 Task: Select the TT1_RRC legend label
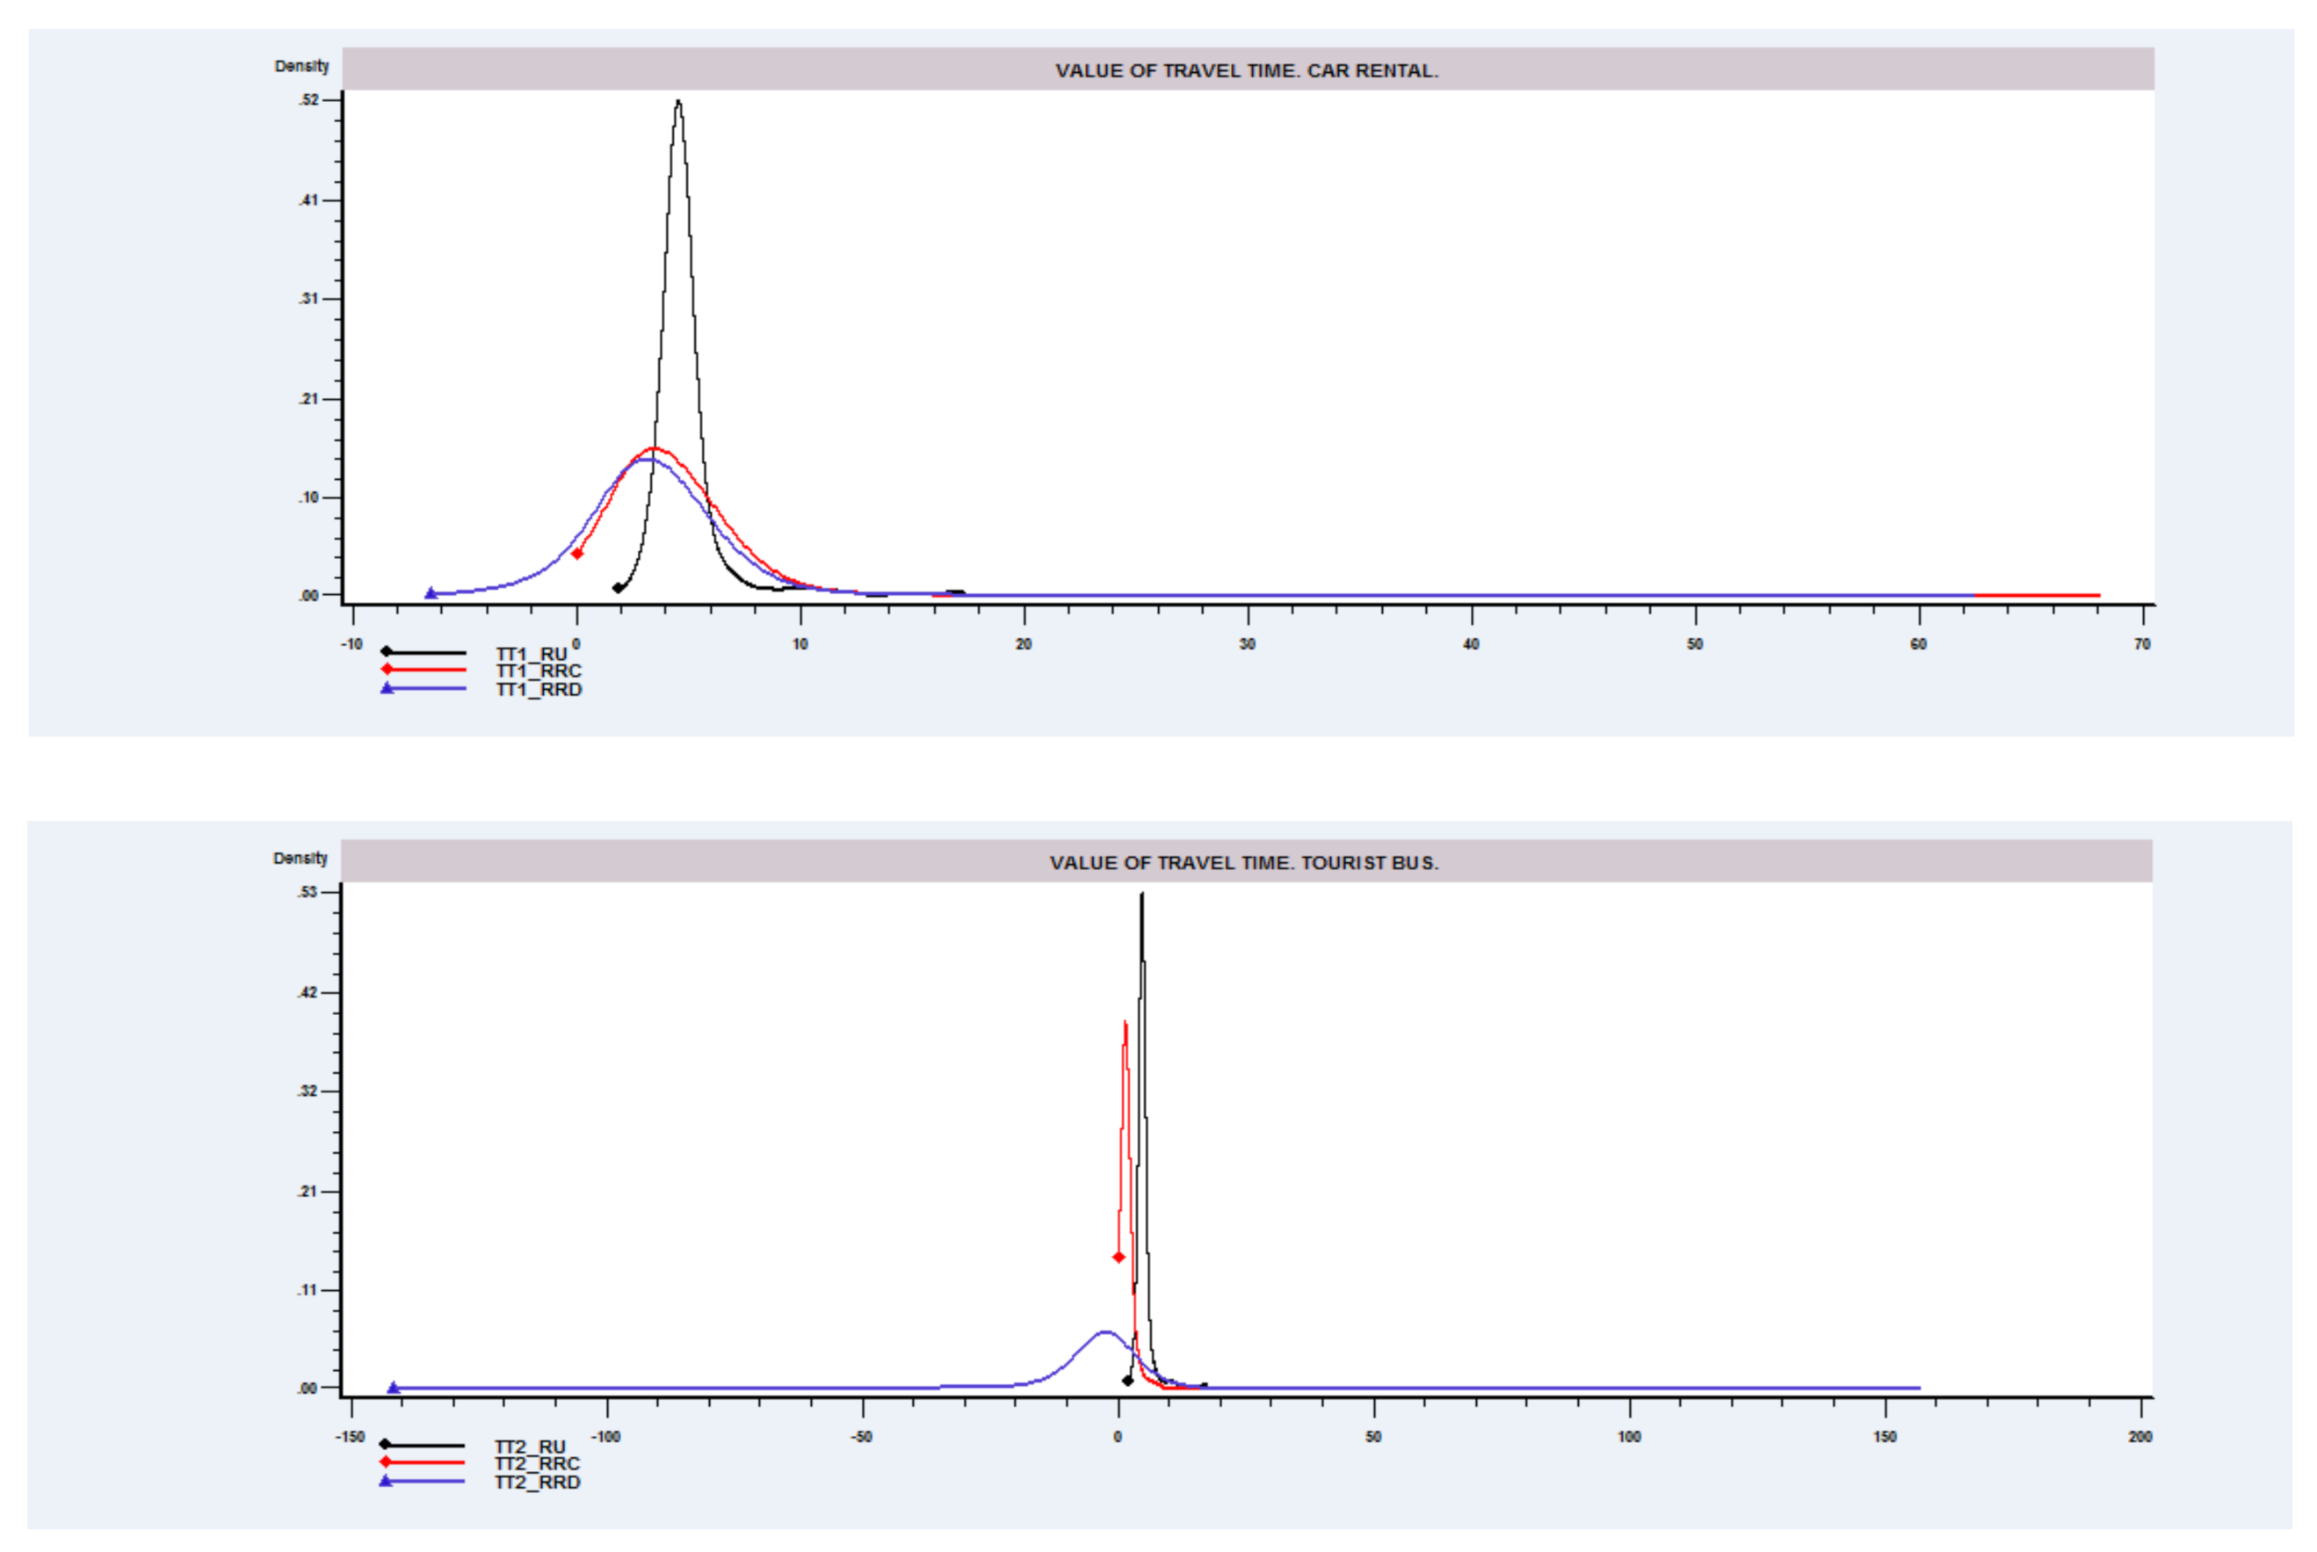click(539, 671)
